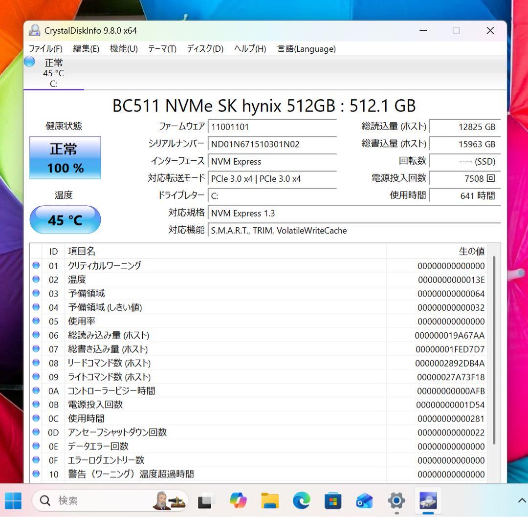
Task: Open Microsoft Store from the taskbar
Action: coord(333,500)
